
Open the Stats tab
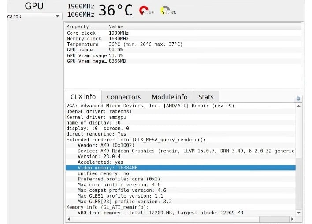(206, 97)
